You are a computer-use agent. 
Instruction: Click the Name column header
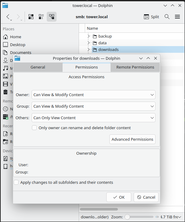pyautogui.click(x=135, y=28)
